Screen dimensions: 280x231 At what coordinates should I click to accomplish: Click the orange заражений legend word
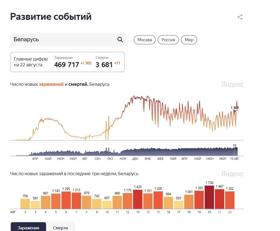pyautogui.click(x=51, y=84)
